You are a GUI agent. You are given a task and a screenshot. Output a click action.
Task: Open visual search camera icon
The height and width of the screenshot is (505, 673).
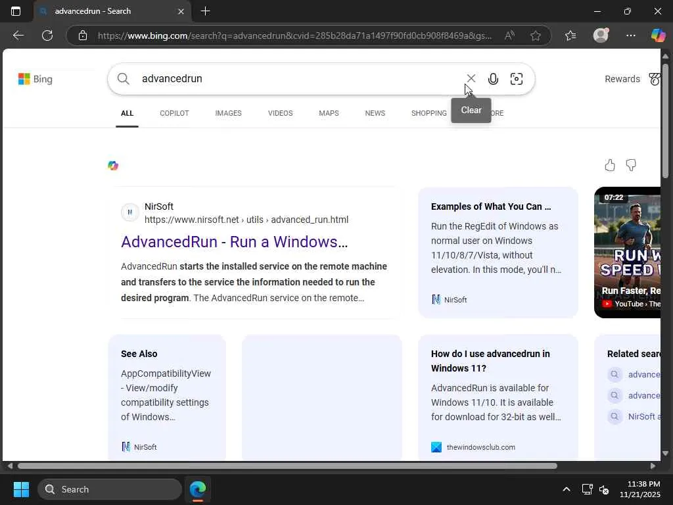517,79
